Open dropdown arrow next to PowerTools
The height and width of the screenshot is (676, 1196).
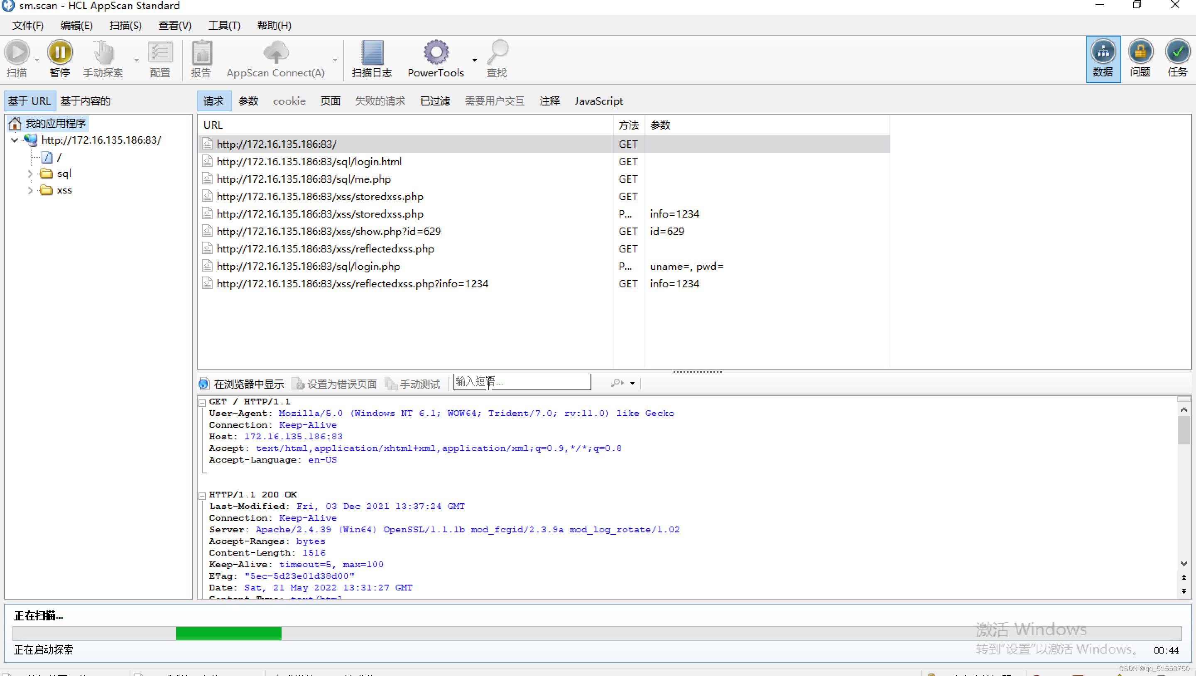tap(475, 60)
